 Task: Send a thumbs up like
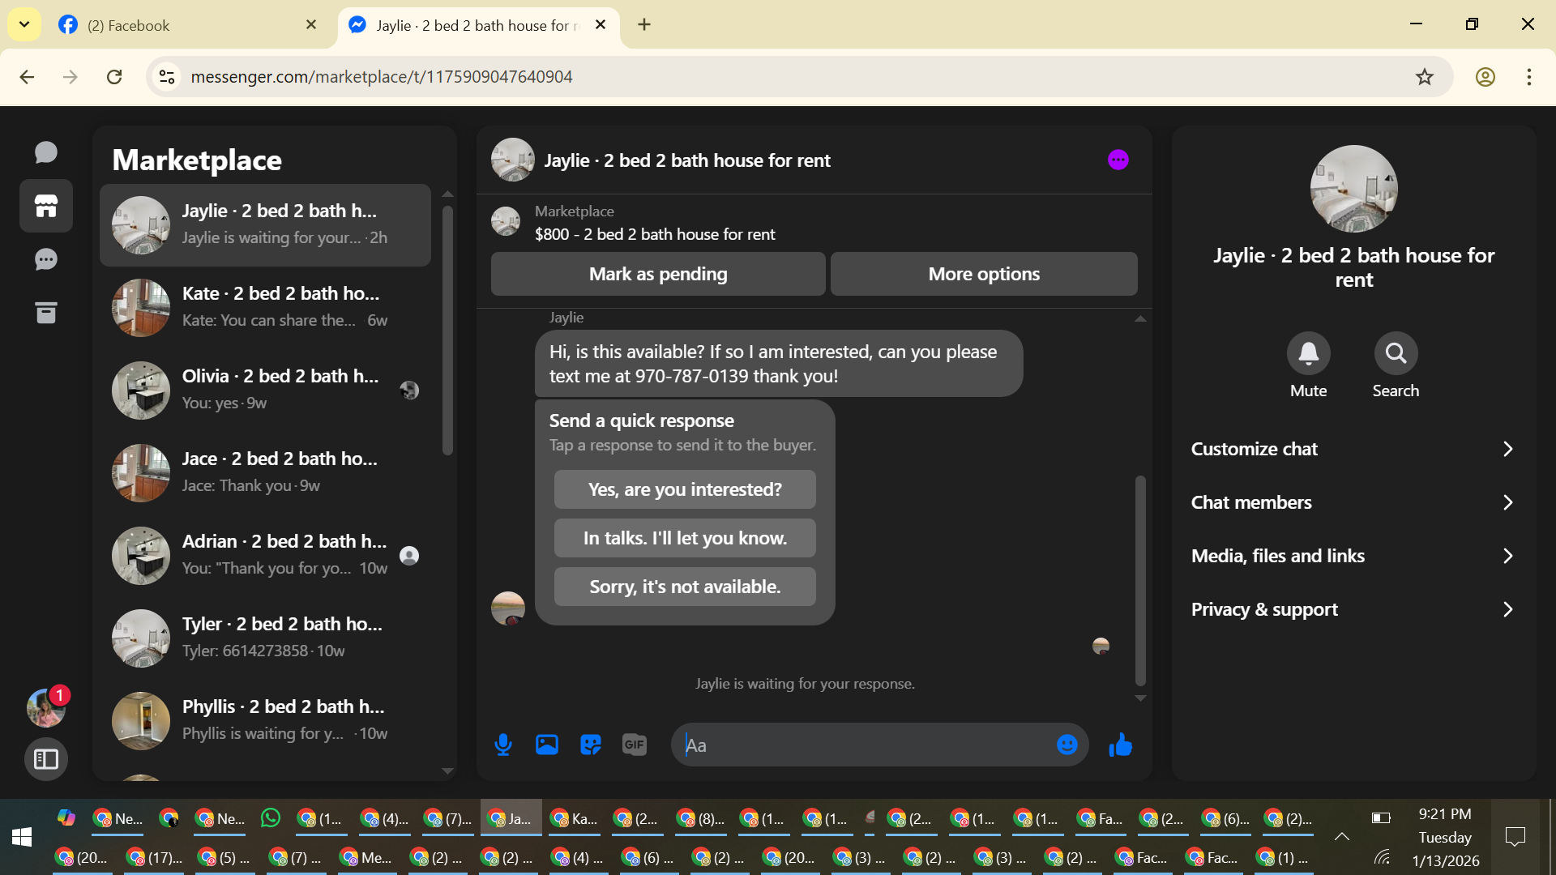coord(1121,745)
